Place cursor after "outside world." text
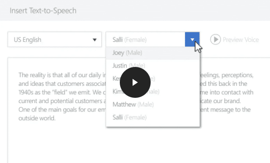Image resolution: width=270 pixels, height=163 pixels. coord(56,119)
